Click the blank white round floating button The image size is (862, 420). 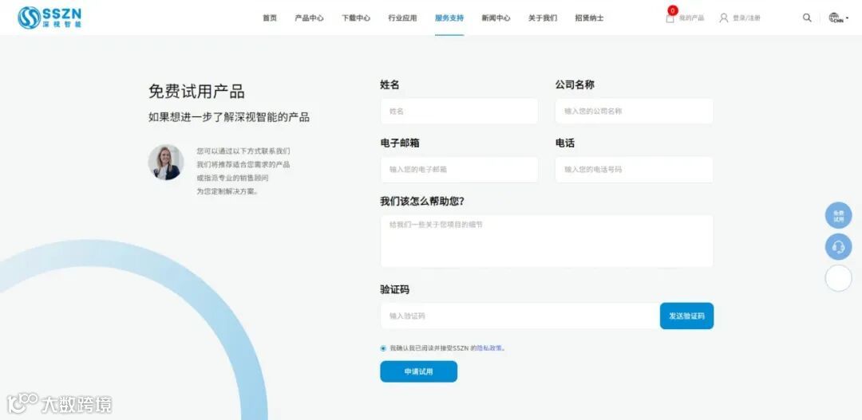[838, 278]
